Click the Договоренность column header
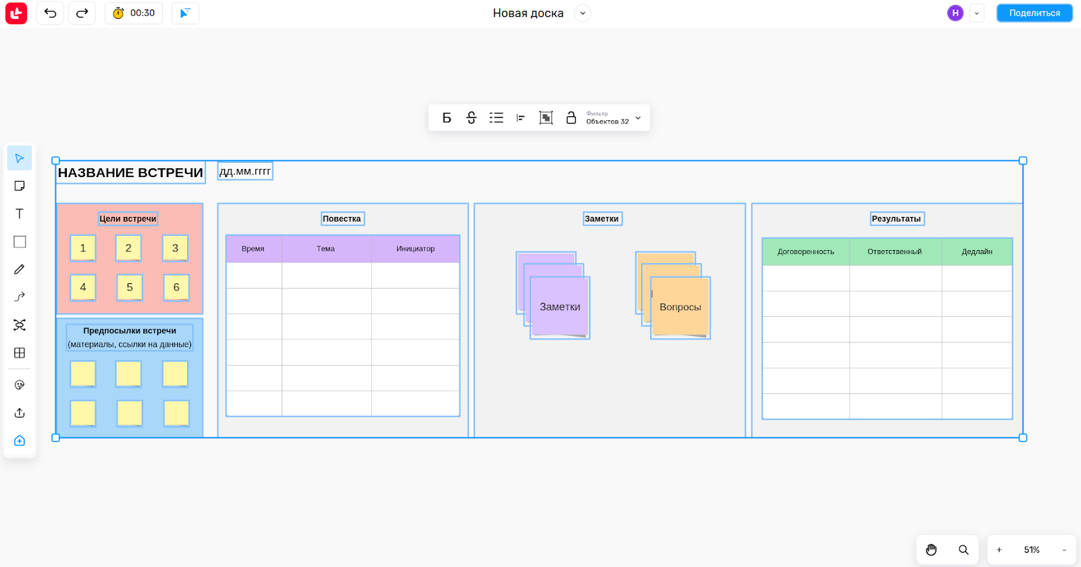This screenshot has width=1081, height=567. (x=806, y=251)
